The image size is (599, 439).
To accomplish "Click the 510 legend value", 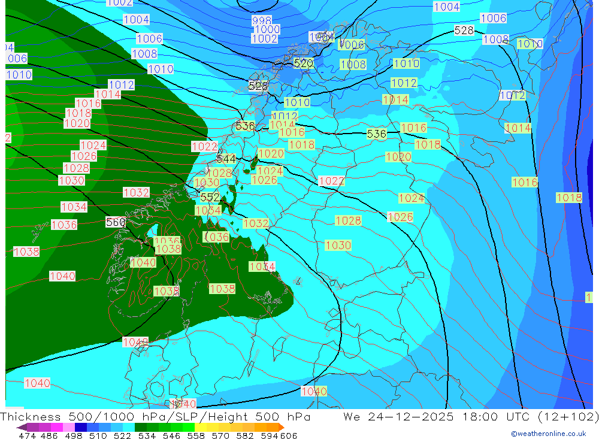I will click(x=98, y=435).
